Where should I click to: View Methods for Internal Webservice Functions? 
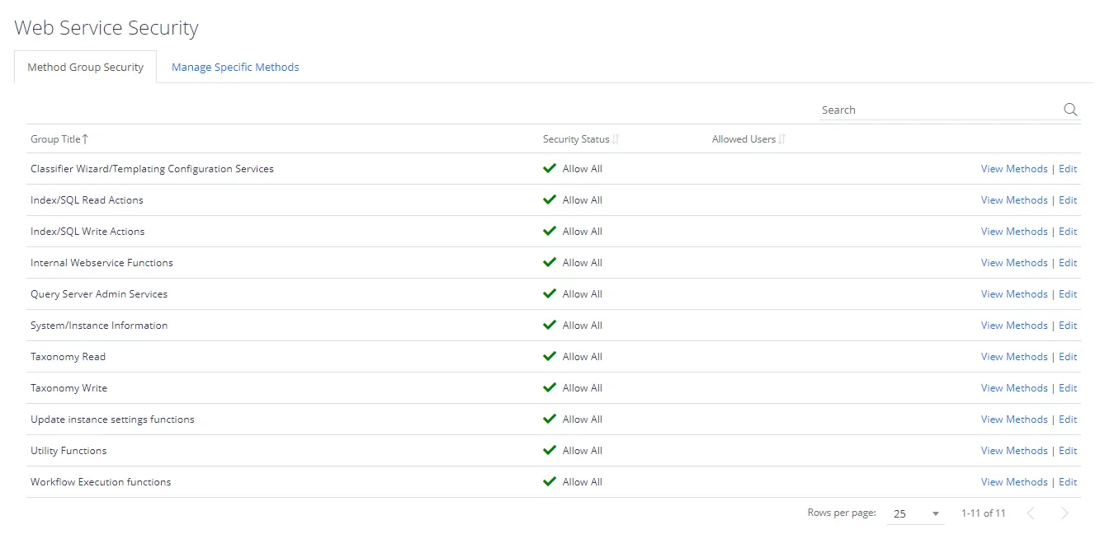click(1014, 263)
